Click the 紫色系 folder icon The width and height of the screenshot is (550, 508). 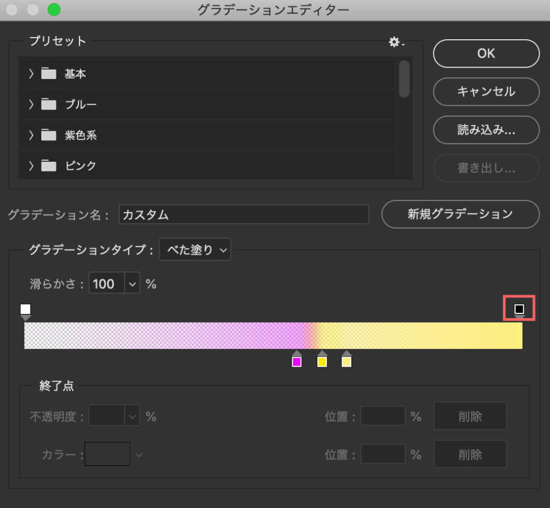pos(49,135)
